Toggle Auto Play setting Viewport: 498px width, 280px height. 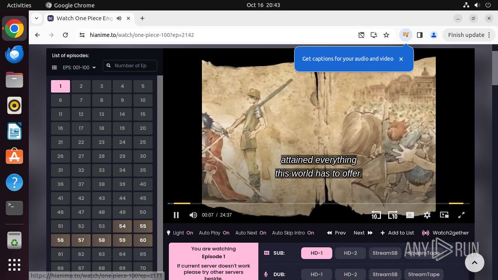[x=214, y=233]
